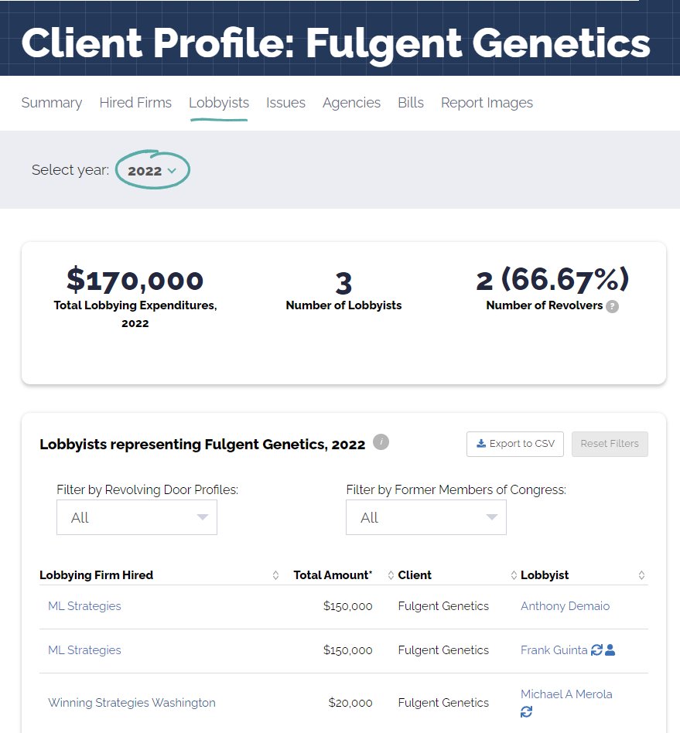Click the 2 (66.67%) revolvers statistic
680x733 pixels.
(552, 280)
